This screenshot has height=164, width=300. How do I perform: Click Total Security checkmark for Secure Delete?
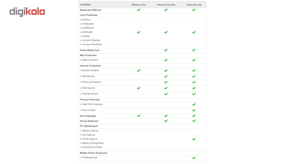tap(194, 110)
